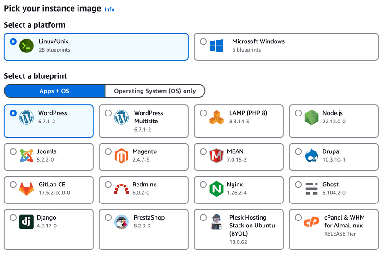Click the Joomla version "5.2.2-0"

(x=45, y=160)
